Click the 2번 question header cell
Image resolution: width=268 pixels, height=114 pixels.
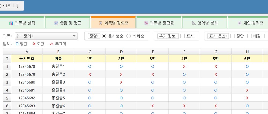(x=121, y=59)
